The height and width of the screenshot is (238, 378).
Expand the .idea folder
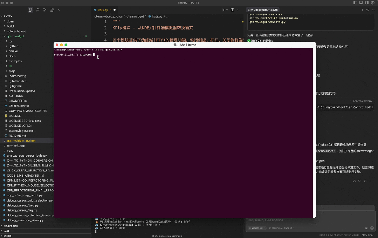click(11, 21)
